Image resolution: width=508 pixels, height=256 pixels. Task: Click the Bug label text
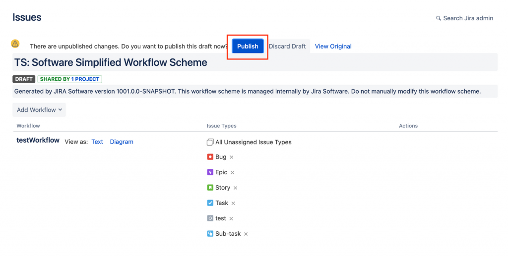[221, 157]
